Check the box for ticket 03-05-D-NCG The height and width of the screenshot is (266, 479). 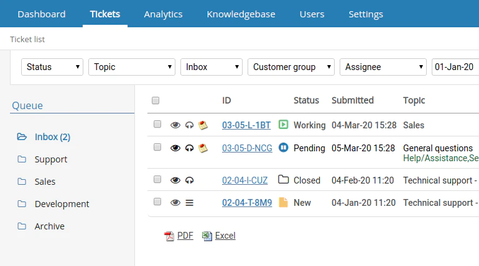157,148
